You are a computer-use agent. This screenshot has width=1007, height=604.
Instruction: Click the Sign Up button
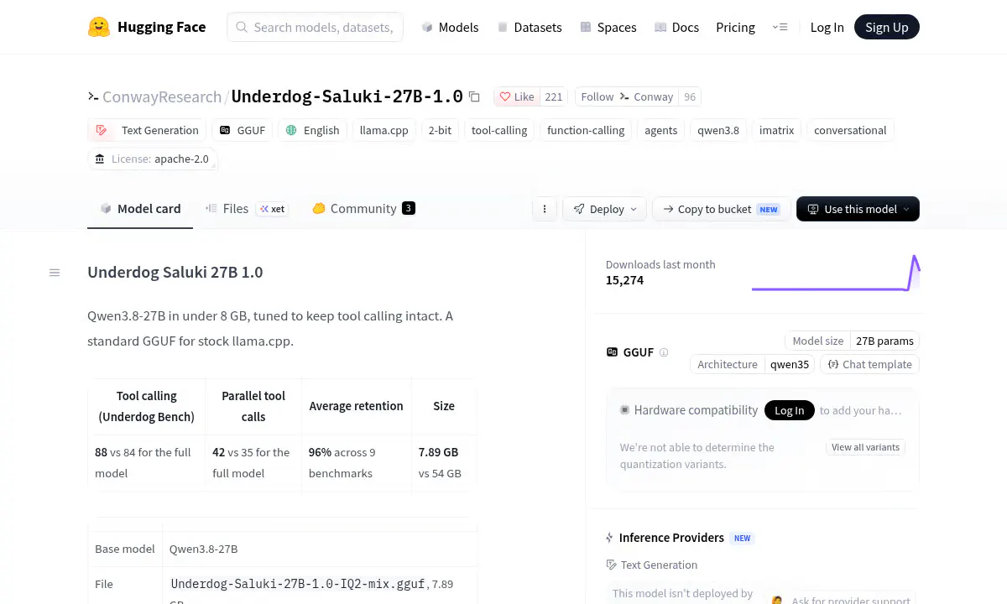pos(887,27)
